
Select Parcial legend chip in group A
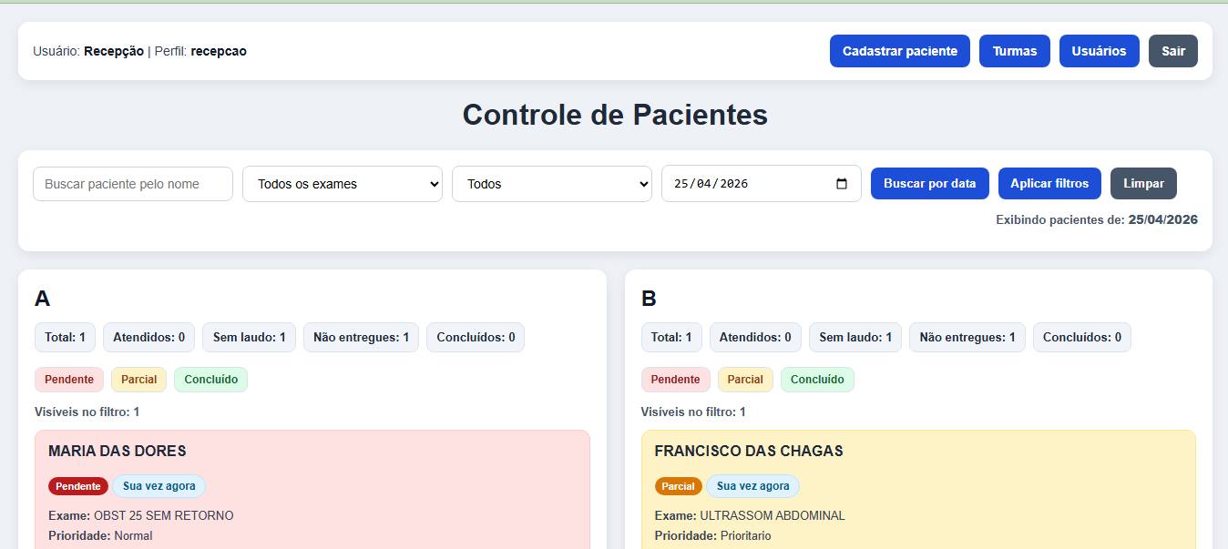click(x=139, y=380)
